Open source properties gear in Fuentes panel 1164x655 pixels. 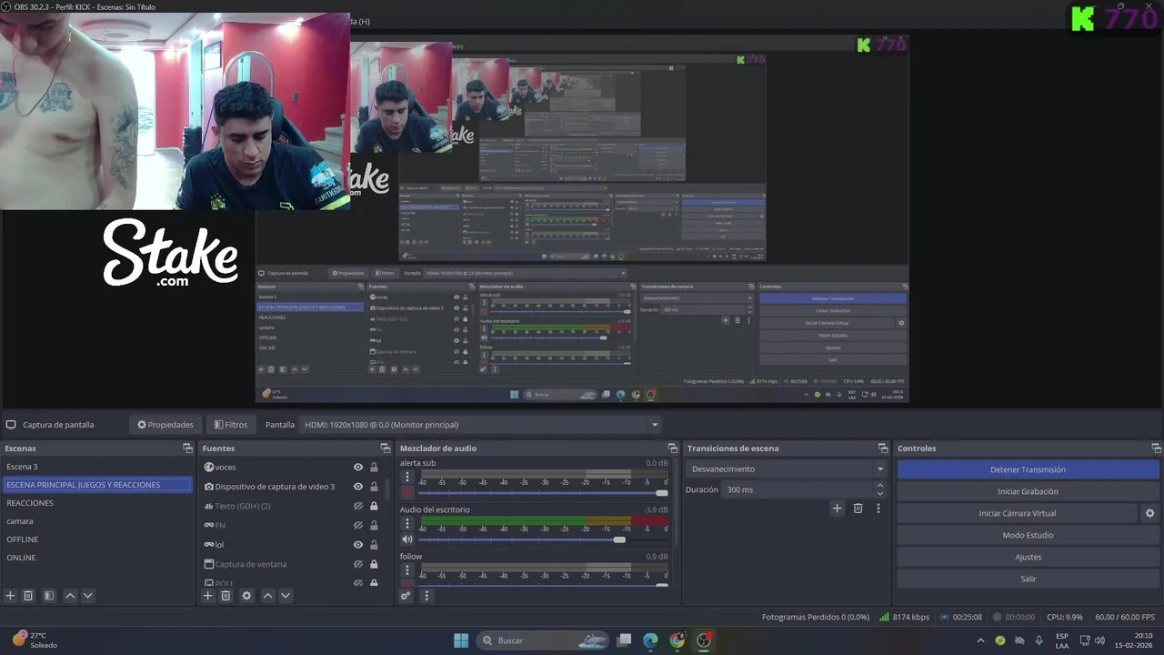246,596
